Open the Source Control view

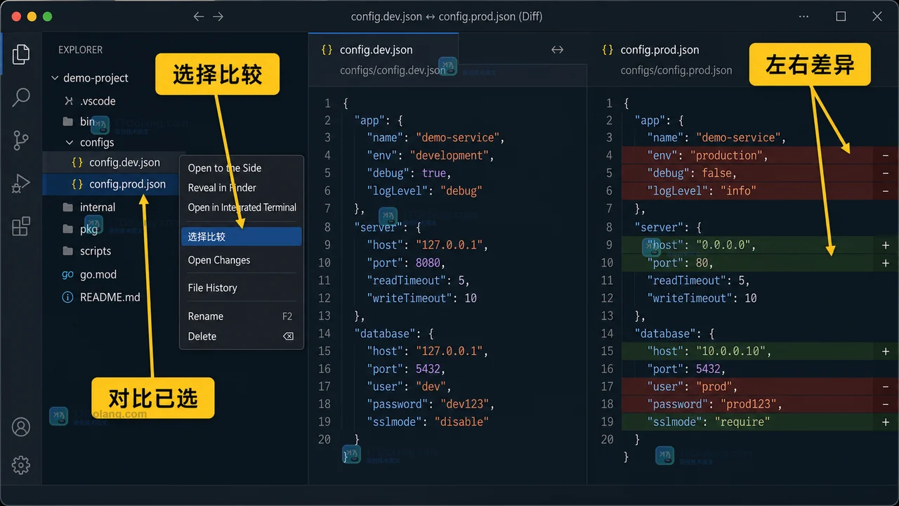(x=21, y=141)
